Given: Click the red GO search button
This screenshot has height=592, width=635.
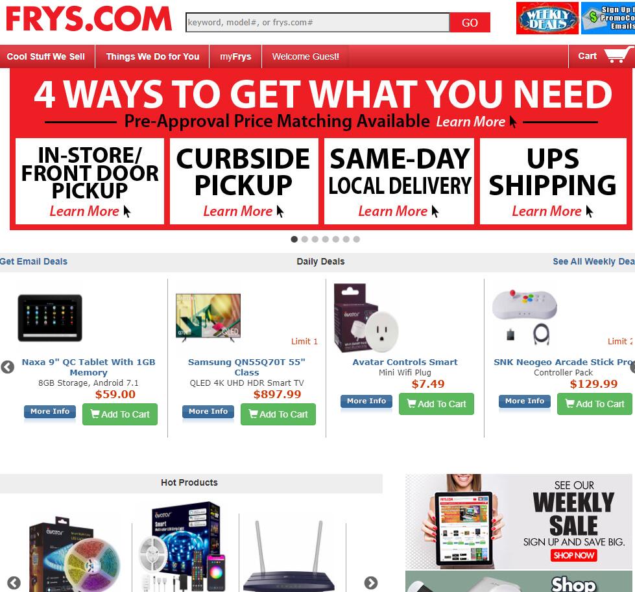Looking at the screenshot, I should pos(470,23).
